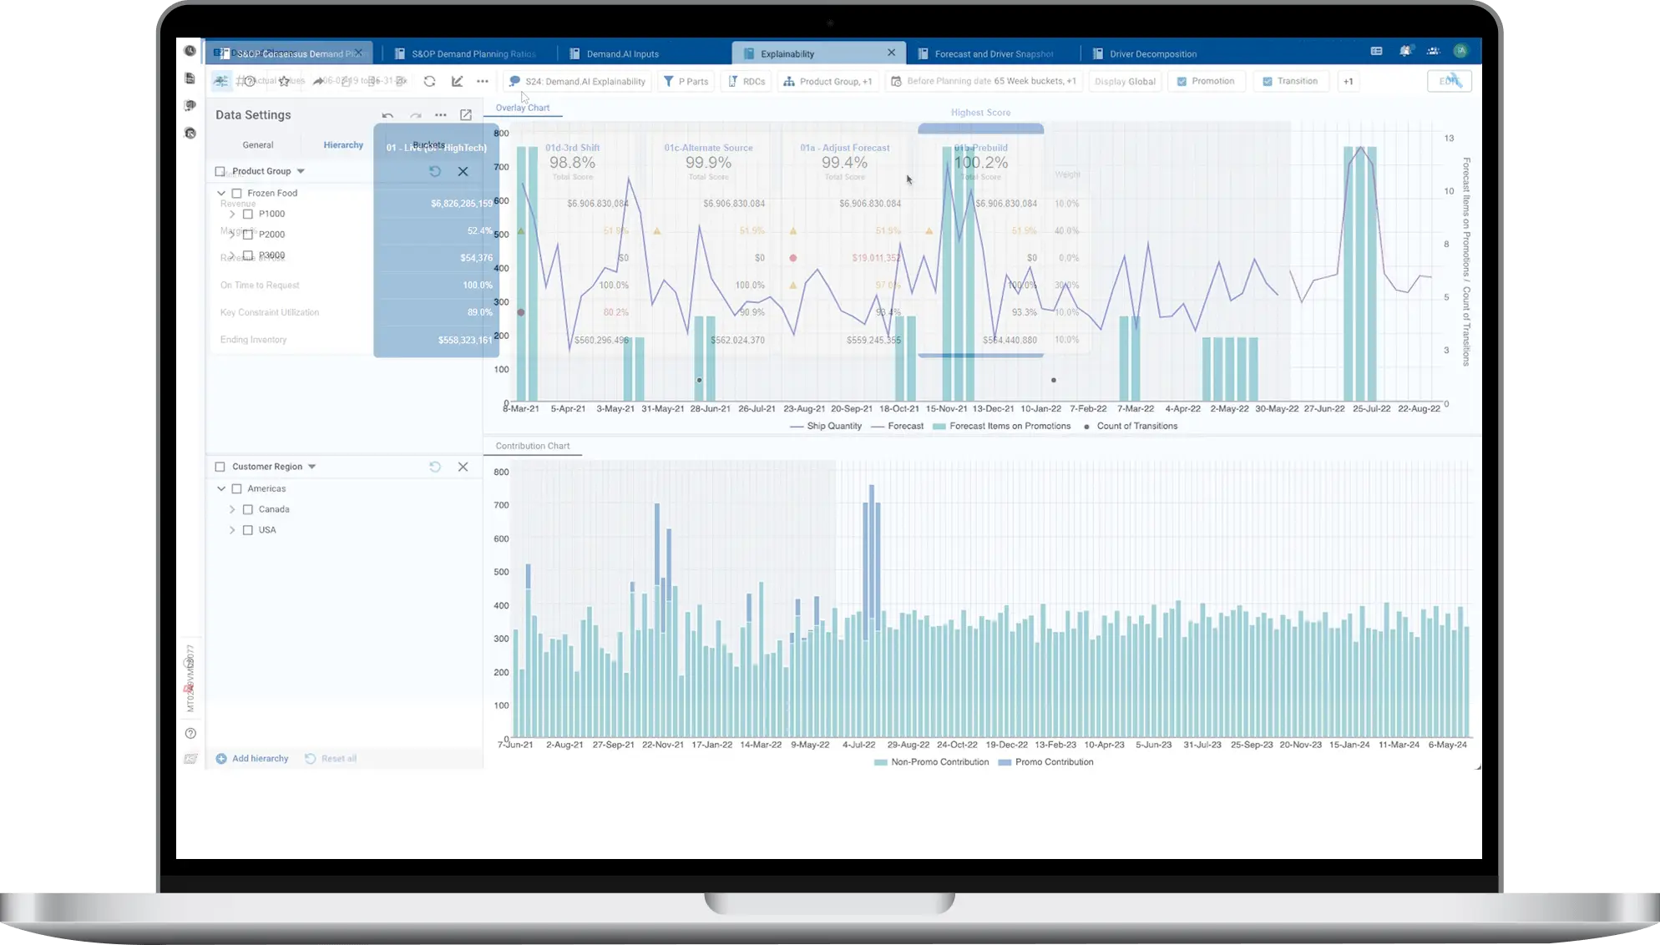The height and width of the screenshot is (945, 1660).
Task: Select the Canada checkbox
Action: tap(248, 509)
